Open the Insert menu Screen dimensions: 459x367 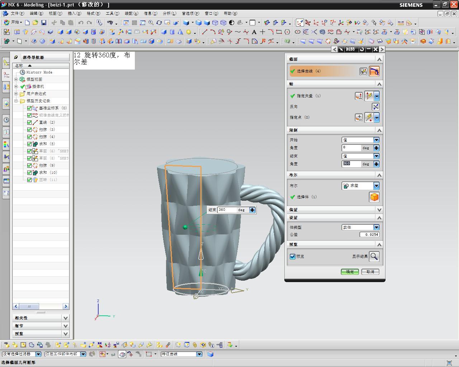pos(74,13)
